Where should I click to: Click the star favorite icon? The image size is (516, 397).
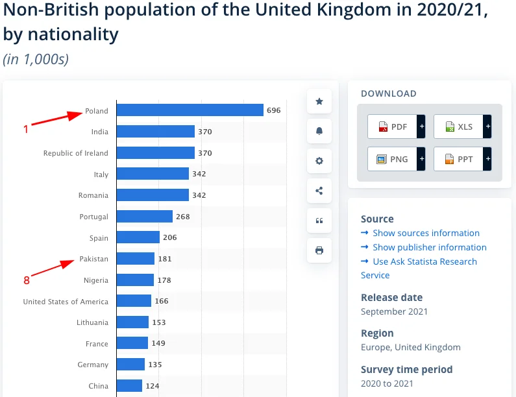click(x=319, y=101)
